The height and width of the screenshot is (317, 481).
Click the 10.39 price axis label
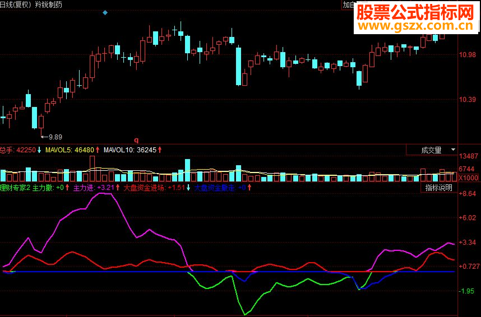pos(467,99)
